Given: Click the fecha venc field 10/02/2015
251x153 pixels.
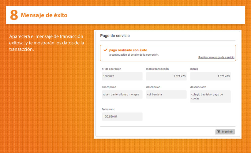Looking at the screenshot, I should pos(122,117).
